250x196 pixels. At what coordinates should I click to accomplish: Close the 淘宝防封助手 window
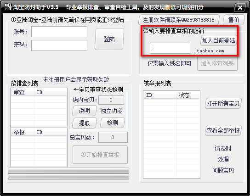click(240, 7)
